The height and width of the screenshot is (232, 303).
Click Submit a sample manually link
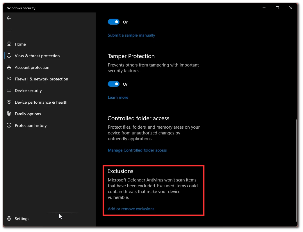131,35
